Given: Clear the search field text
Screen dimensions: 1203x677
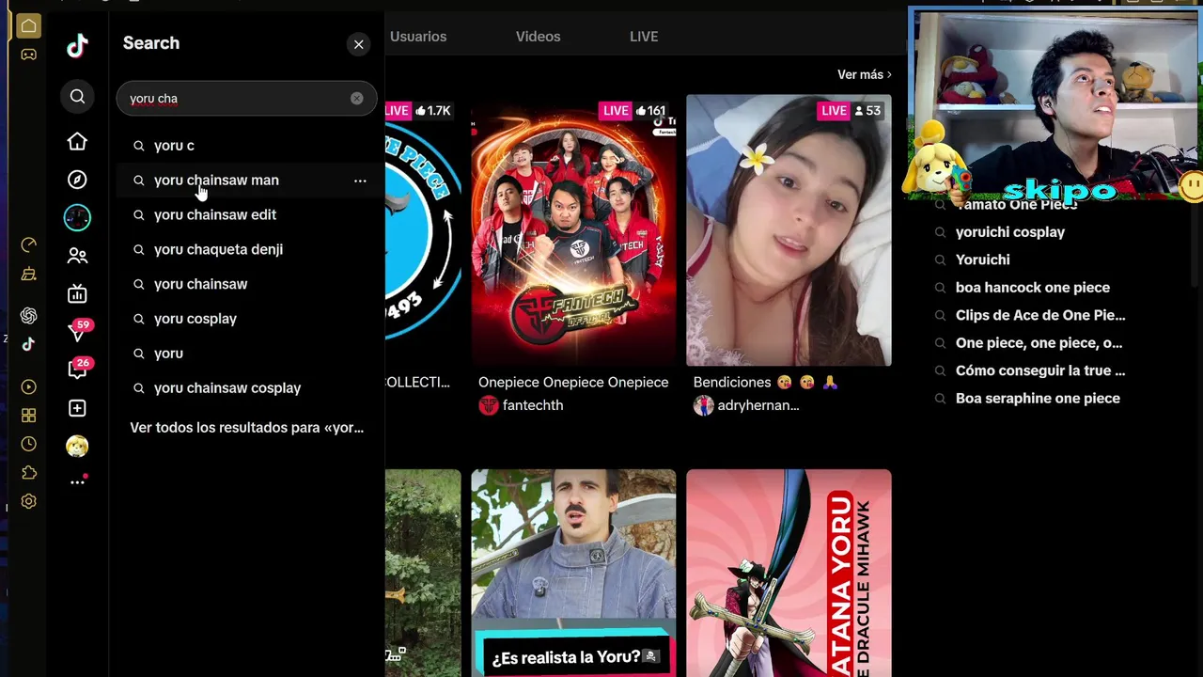Looking at the screenshot, I should (x=357, y=98).
